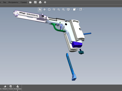
Task: Select the blue pin beside the grip
Action: [x=87, y=34]
